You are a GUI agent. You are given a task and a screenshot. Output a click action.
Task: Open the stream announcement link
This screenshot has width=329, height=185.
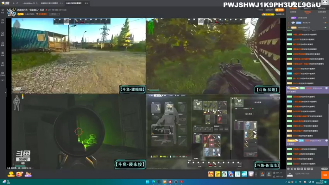coord(280,14)
